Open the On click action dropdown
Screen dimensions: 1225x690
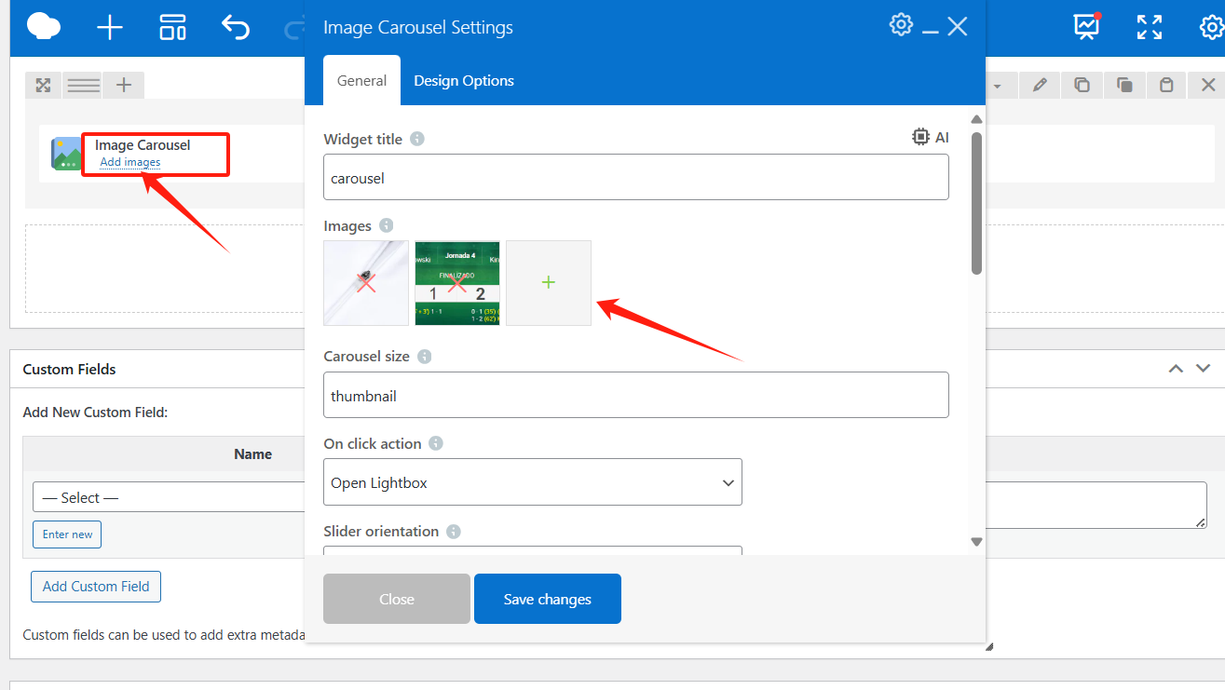pos(532,482)
